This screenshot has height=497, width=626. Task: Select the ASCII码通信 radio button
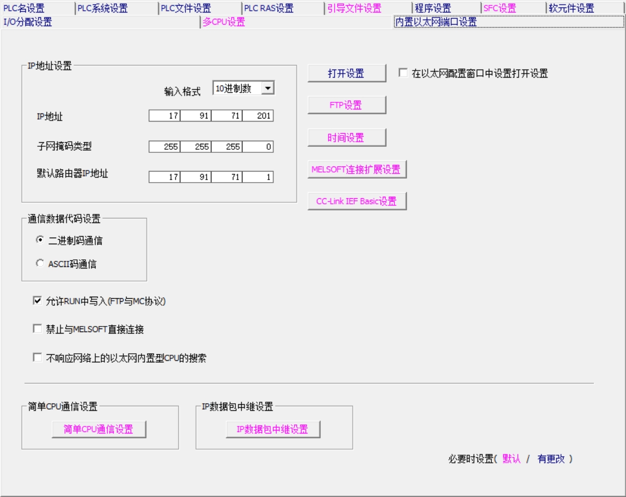pyautogui.click(x=40, y=263)
